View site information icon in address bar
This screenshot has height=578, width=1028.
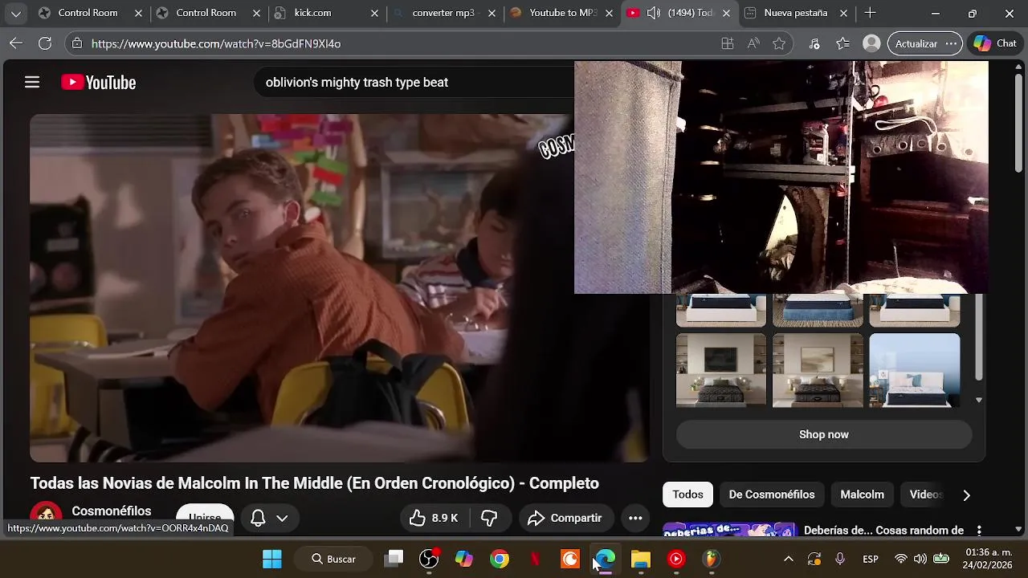coord(75,43)
